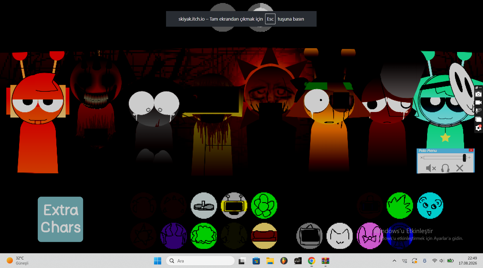Pick the cyan smiling face icon
Screen dimensions: 483x268
coord(430,205)
